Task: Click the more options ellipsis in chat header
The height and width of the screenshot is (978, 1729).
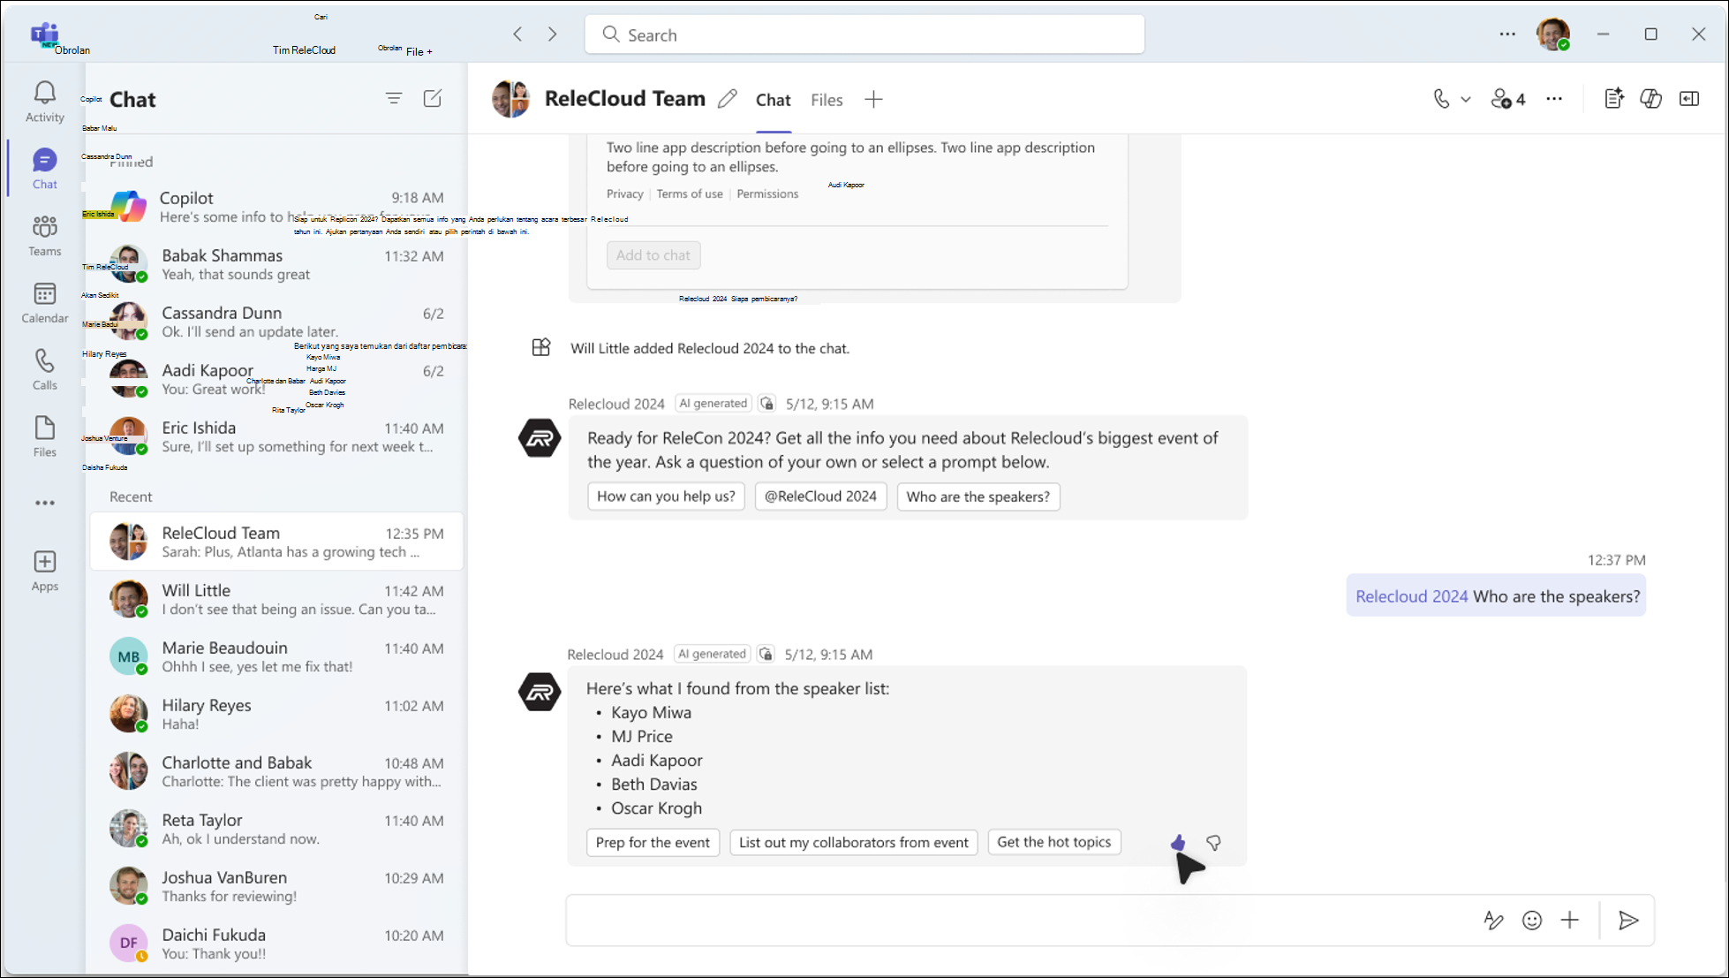Action: (1553, 99)
